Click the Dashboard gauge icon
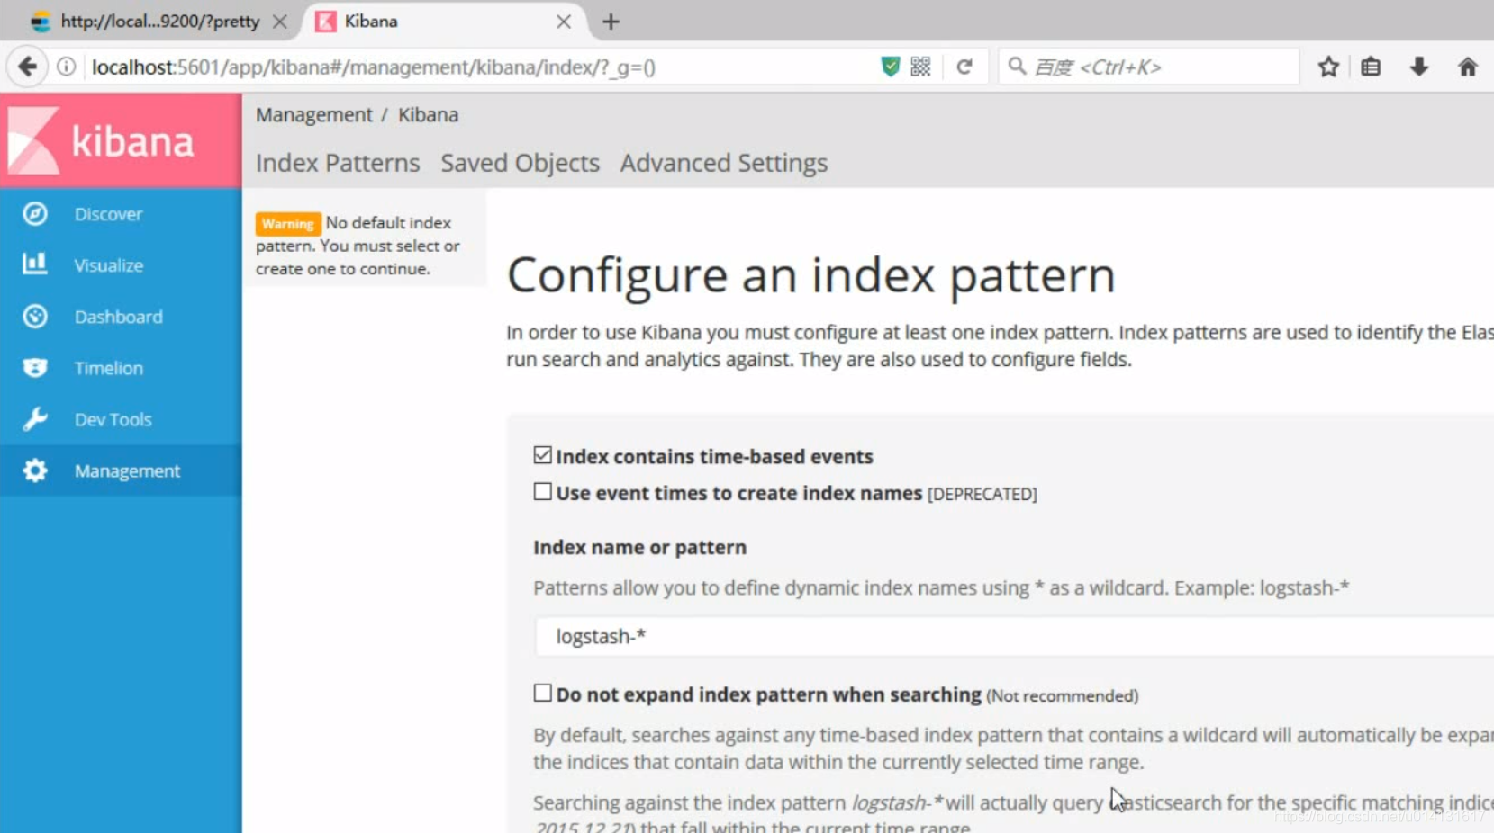Screen dimensions: 1494x833 [35, 317]
